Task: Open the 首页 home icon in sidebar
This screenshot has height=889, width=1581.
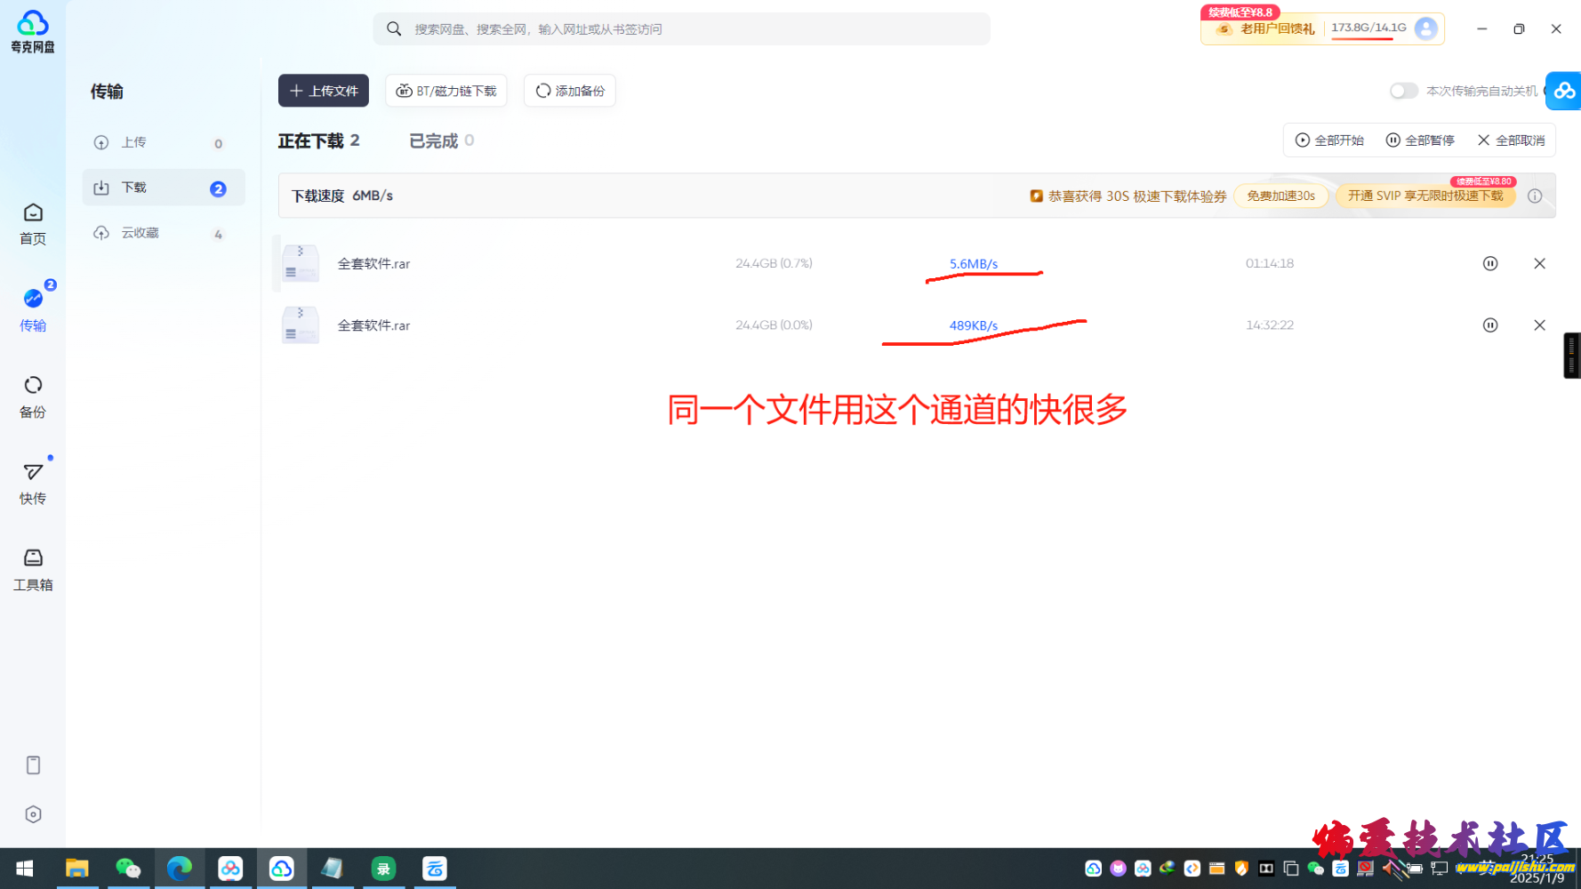Action: click(33, 222)
